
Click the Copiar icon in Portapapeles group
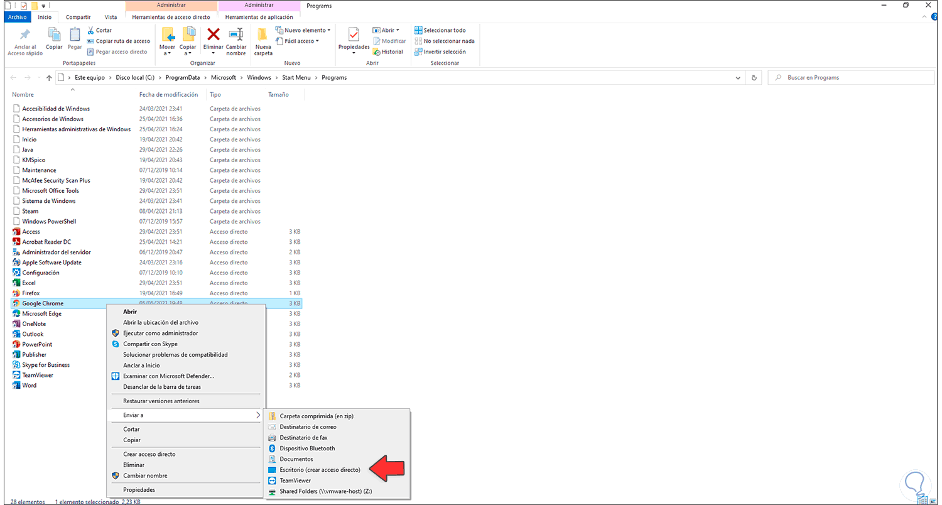click(54, 35)
